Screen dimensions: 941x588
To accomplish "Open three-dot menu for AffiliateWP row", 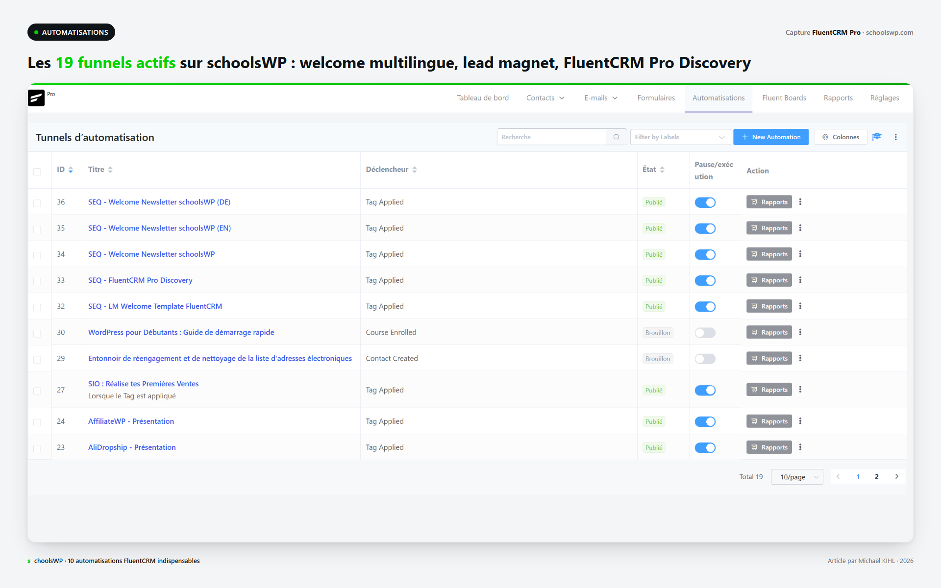I will pos(800,421).
